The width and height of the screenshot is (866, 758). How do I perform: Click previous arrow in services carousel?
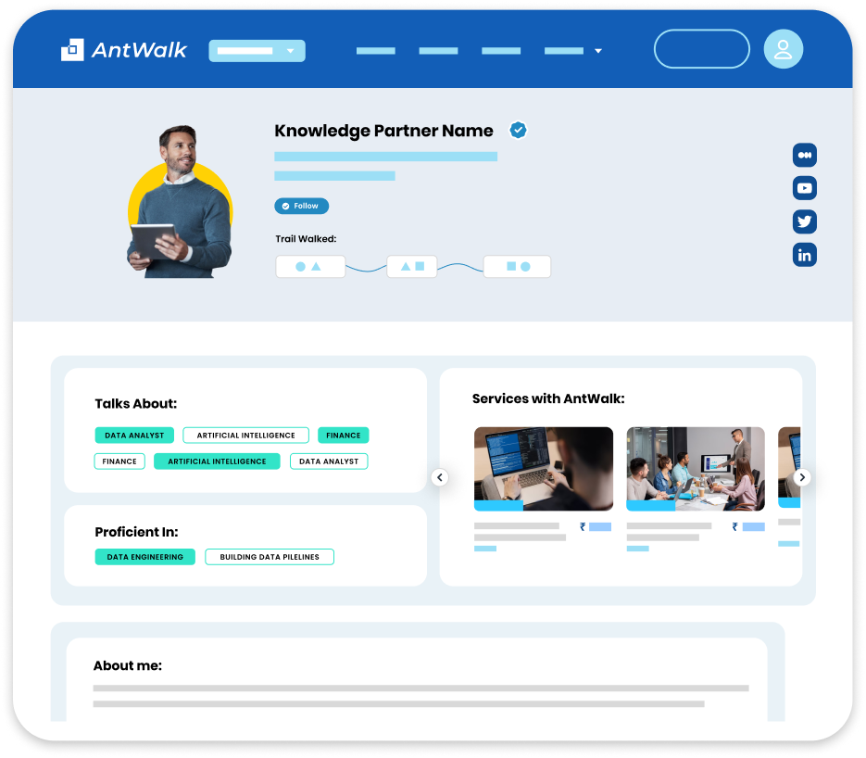pos(440,477)
